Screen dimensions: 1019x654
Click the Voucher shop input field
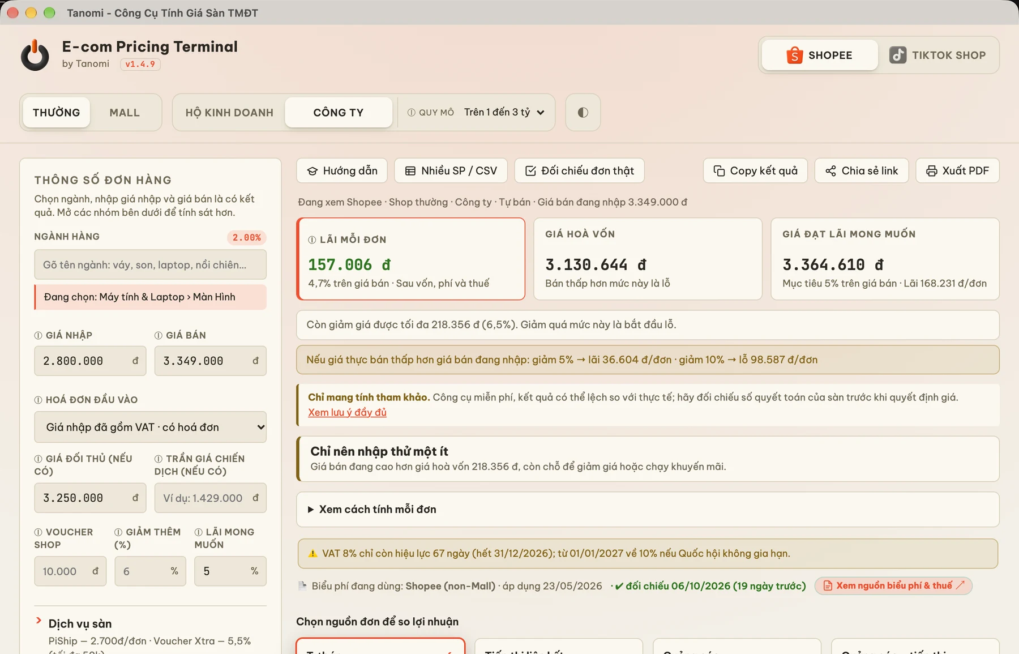click(x=70, y=571)
